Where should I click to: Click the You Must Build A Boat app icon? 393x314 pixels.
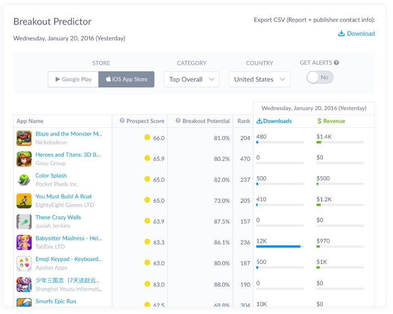point(24,200)
